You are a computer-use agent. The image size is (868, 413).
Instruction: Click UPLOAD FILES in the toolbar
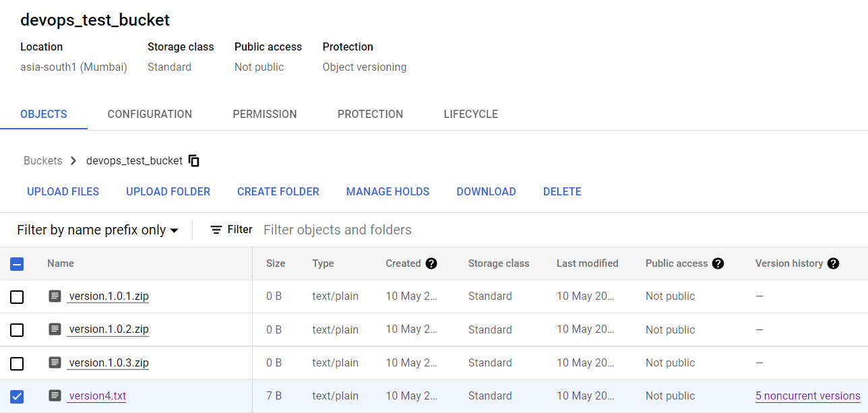(x=63, y=191)
